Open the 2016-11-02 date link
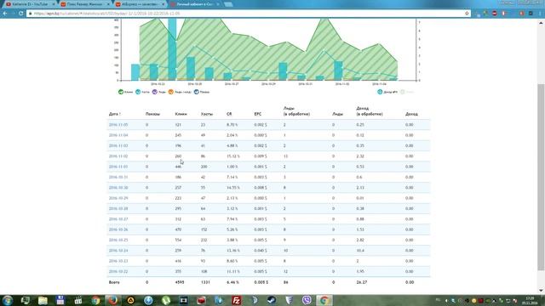The image size is (545, 306). pos(118,156)
